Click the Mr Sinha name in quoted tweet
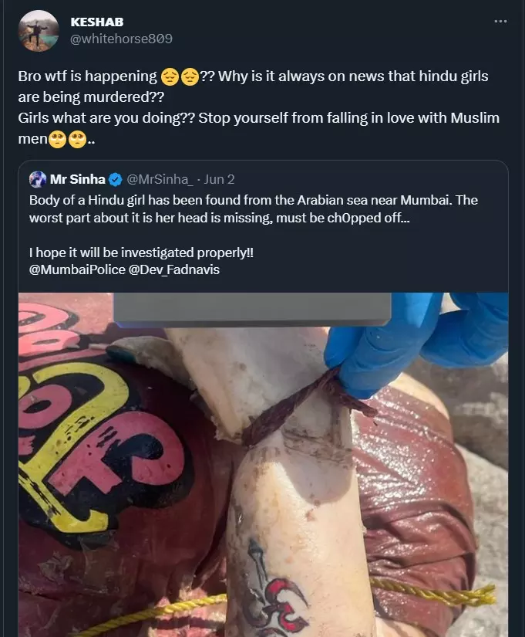Image resolution: width=525 pixels, height=637 pixels. [x=78, y=180]
